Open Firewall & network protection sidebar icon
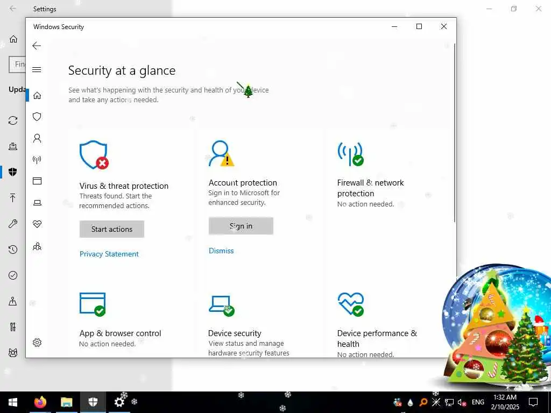The image size is (551, 413). click(37, 160)
